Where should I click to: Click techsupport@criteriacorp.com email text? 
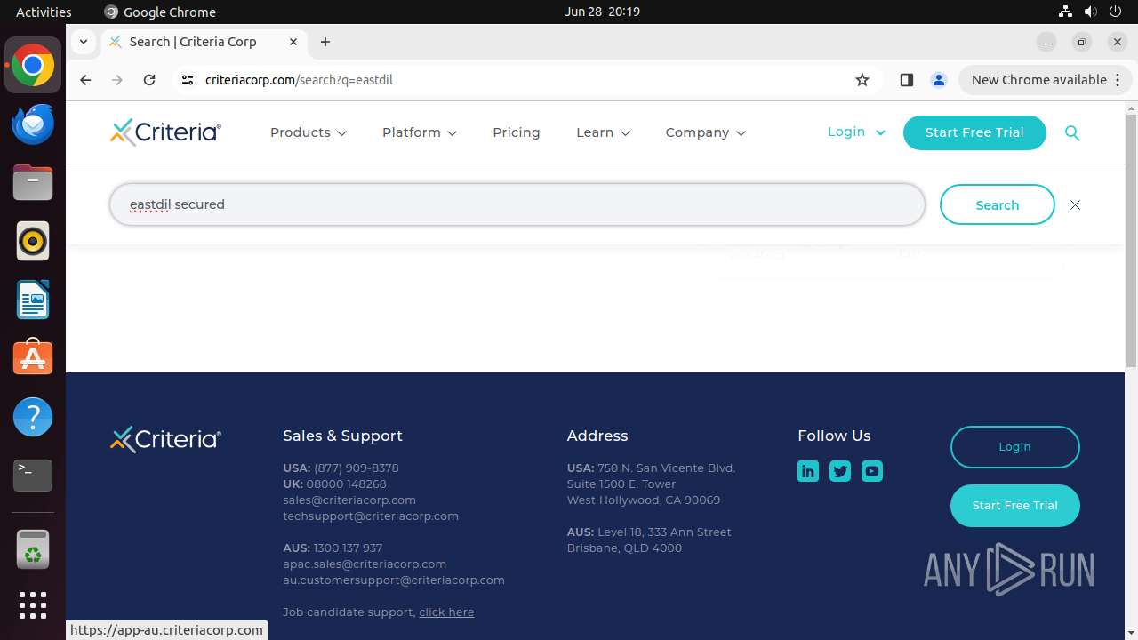click(x=371, y=516)
